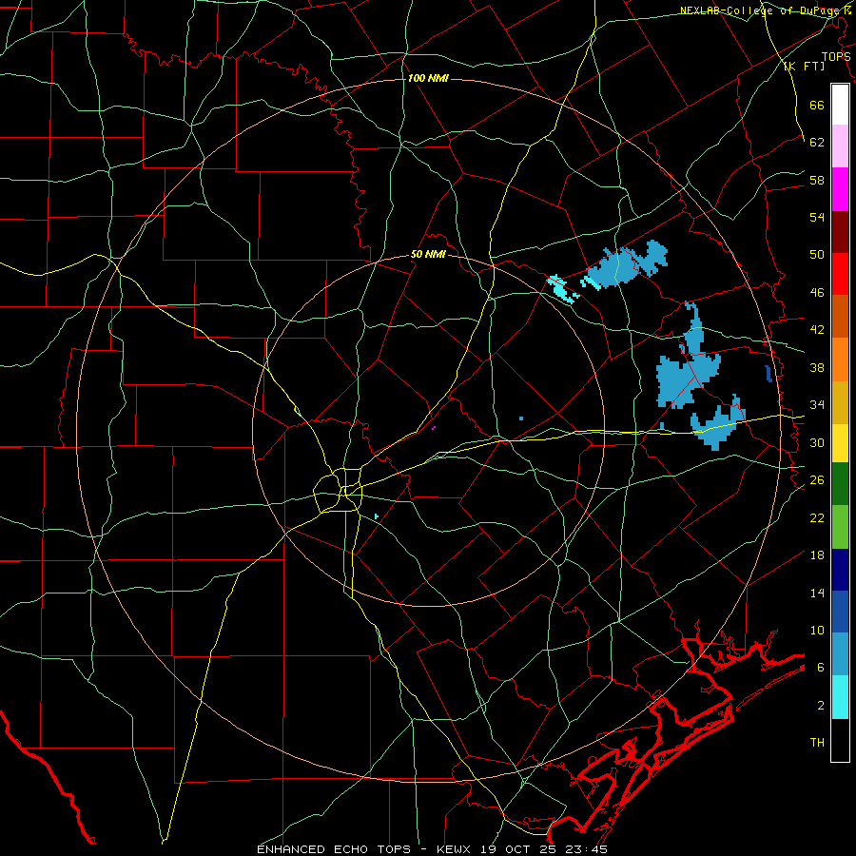Screen dimensions: 856x856
Task: Click the legend value '26'
Action: point(817,480)
